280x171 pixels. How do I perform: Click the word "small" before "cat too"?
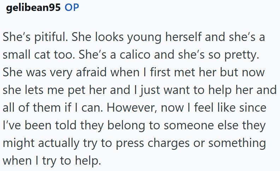(x=16, y=55)
